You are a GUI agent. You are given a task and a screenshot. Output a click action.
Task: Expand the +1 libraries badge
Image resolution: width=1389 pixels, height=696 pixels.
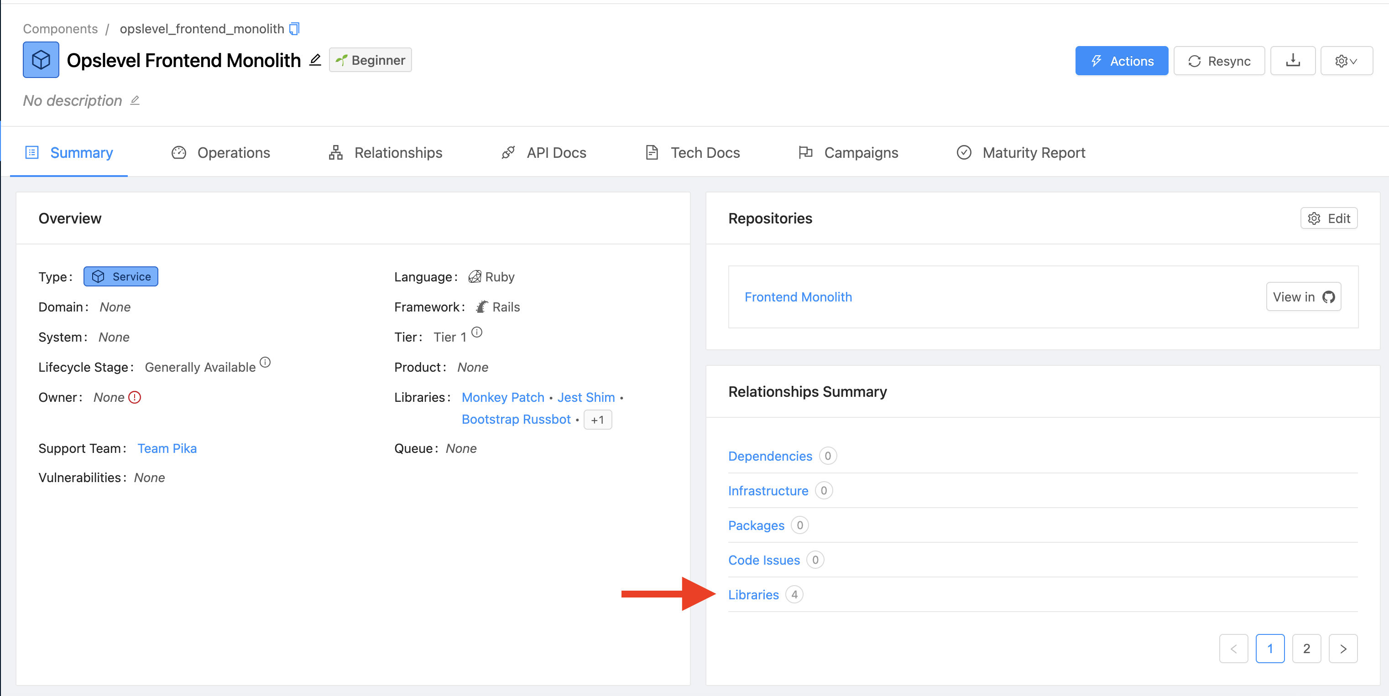point(597,420)
